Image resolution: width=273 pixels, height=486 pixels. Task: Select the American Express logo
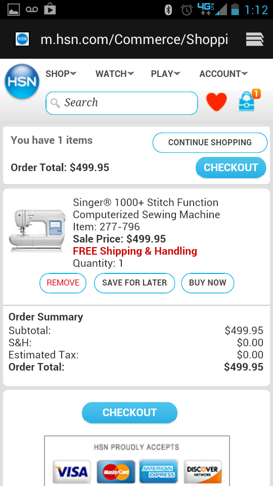click(158, 471)
